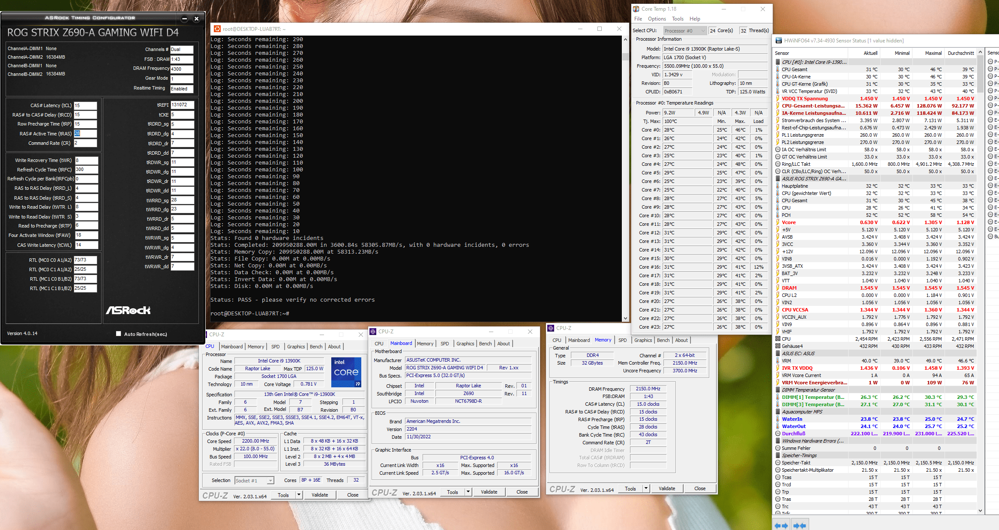Open the Bench tab in CPU-Z CPU window
The image size is (999, 530).
coord(316,347)
